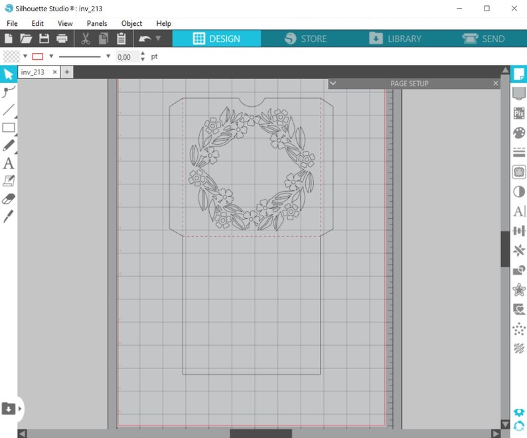Select the Text tool
This screenshot has width=527, height=438.
(9, 163)
